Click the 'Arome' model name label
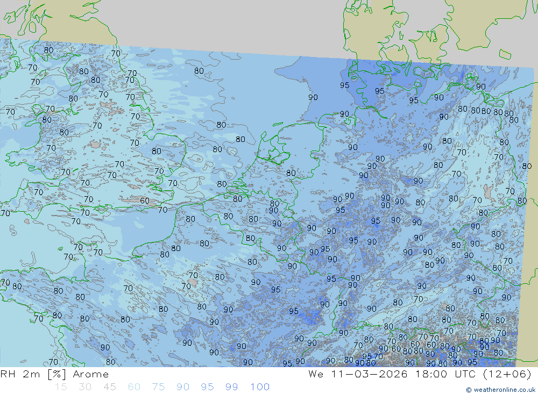Viewport: 538px width, 394px height. (90, 374)
